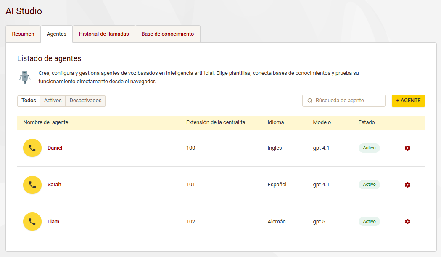Open the Sarah agent link

(x=54, y=185)
